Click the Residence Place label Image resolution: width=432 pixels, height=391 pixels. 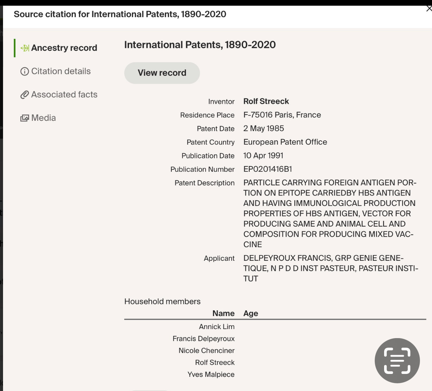[207, 115]
